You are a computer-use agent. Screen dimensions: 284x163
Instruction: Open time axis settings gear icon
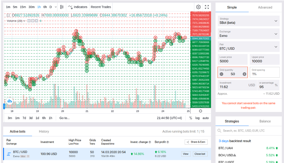pyautogui.click(x=200, y=111)
